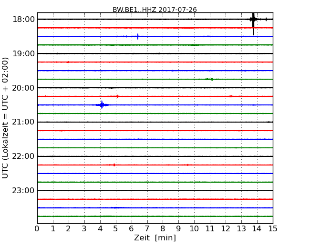The image size is (310, 248).
Task: Click the x-axis tick label 15
Action: [273, 228]
